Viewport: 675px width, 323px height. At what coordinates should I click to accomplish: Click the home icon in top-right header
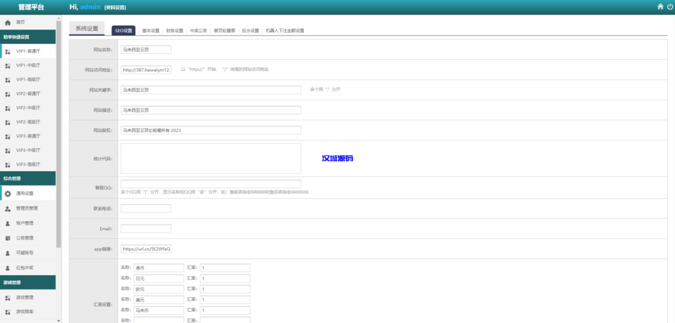coord(660,7)
